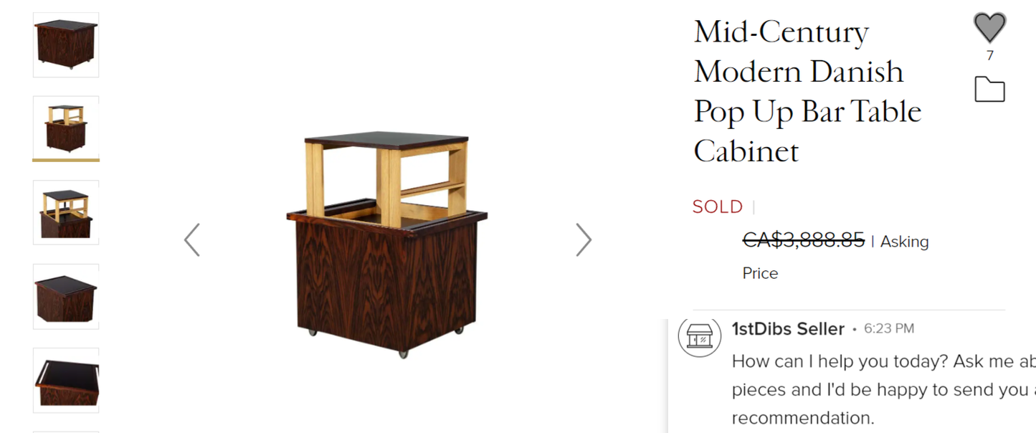Image resolution: width=1036 pixels, height=433 pixels.
Task: Click the 1stDibs Seller storefront avatar icon
Action: point(700,336)
